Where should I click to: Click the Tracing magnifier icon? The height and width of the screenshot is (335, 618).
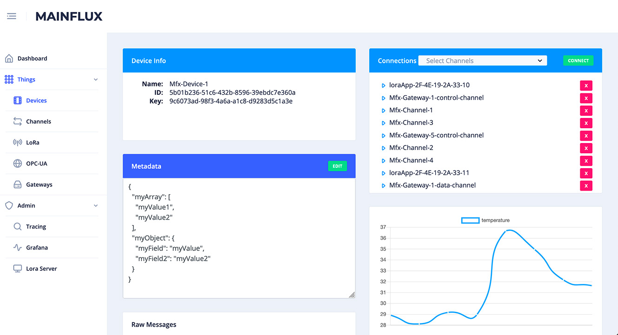[18, 226]
